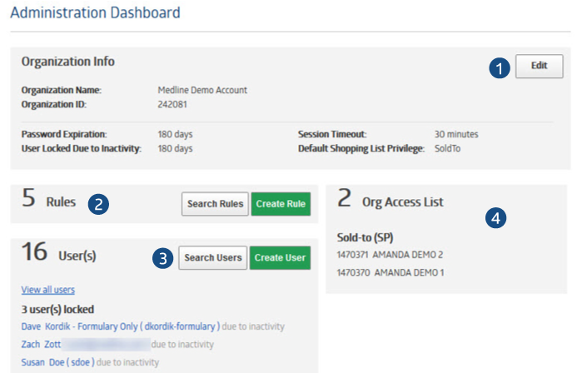Click callout marker 4 in Org Access List
The width and height of the screenshot is (582, 373).
click(495, 218)
